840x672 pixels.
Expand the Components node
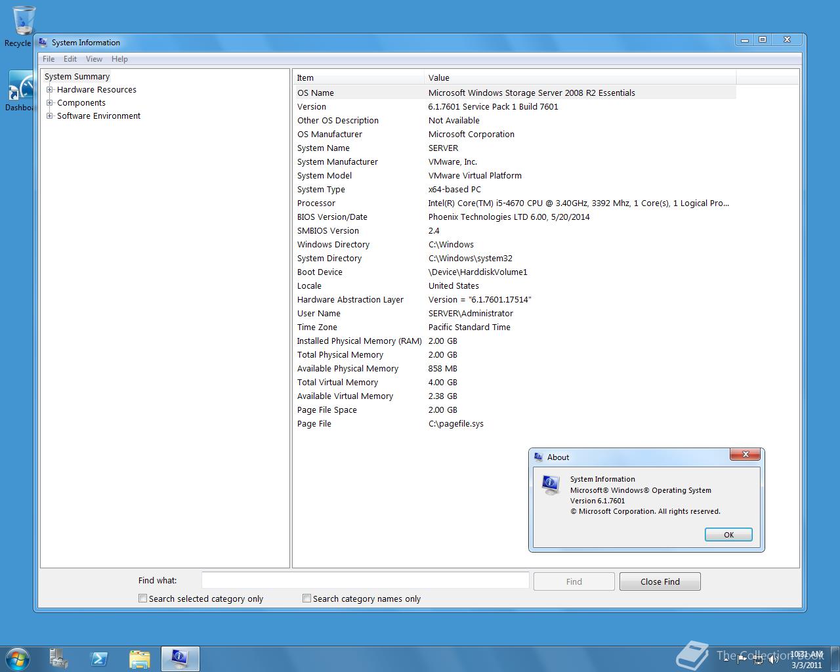(x=49, y=103)
